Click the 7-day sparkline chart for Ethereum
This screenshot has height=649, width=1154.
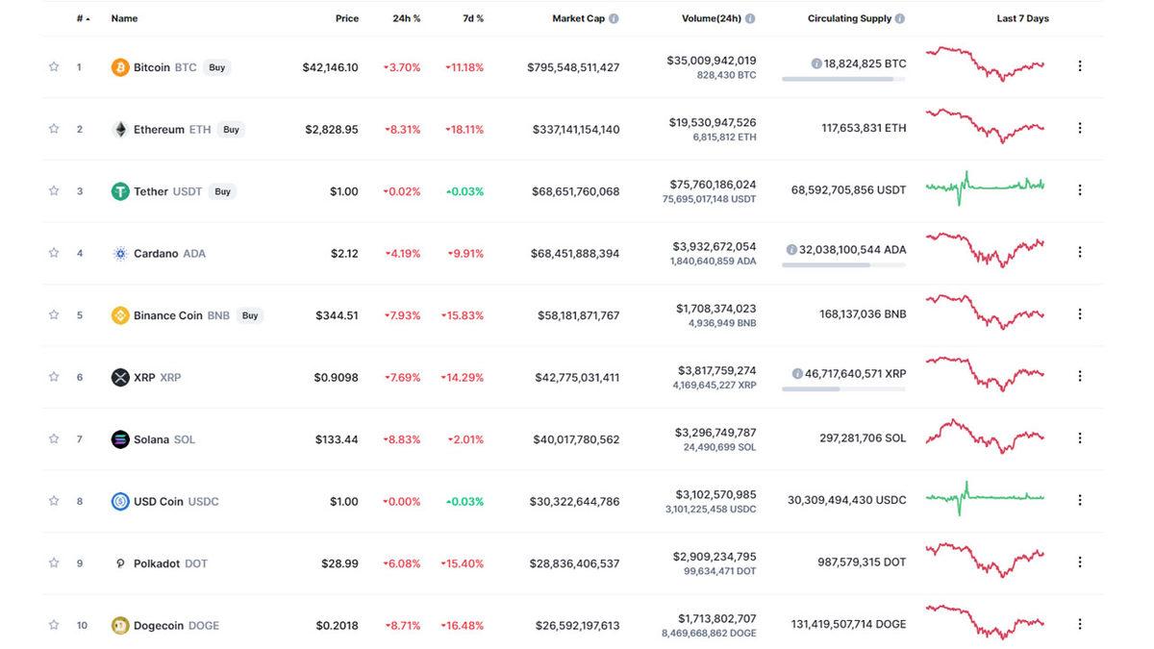coord(985,126)
